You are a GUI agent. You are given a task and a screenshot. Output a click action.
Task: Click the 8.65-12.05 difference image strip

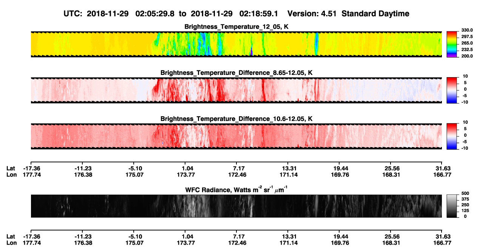(x=236, y=90)
